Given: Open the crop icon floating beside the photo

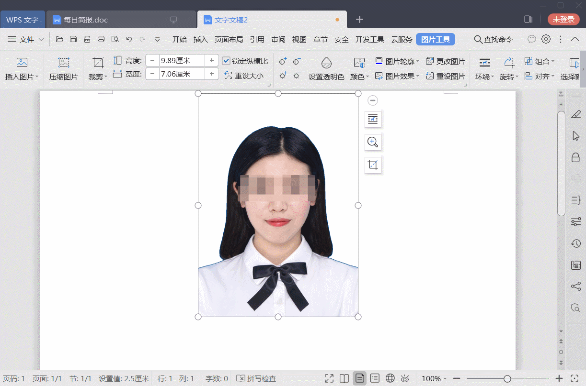Looking at the screenshot, I should pos(373,165).
